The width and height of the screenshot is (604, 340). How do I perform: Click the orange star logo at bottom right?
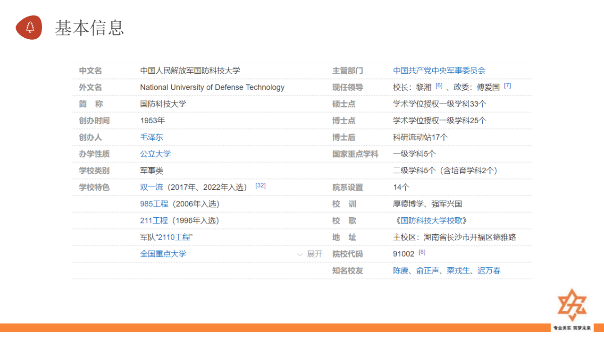click(572, 305)
